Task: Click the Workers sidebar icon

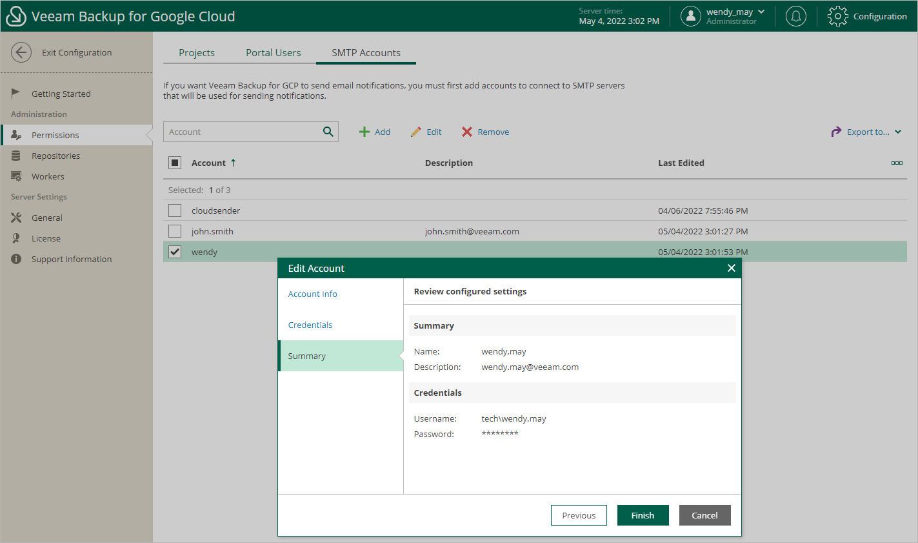Action: pos(16,176)
